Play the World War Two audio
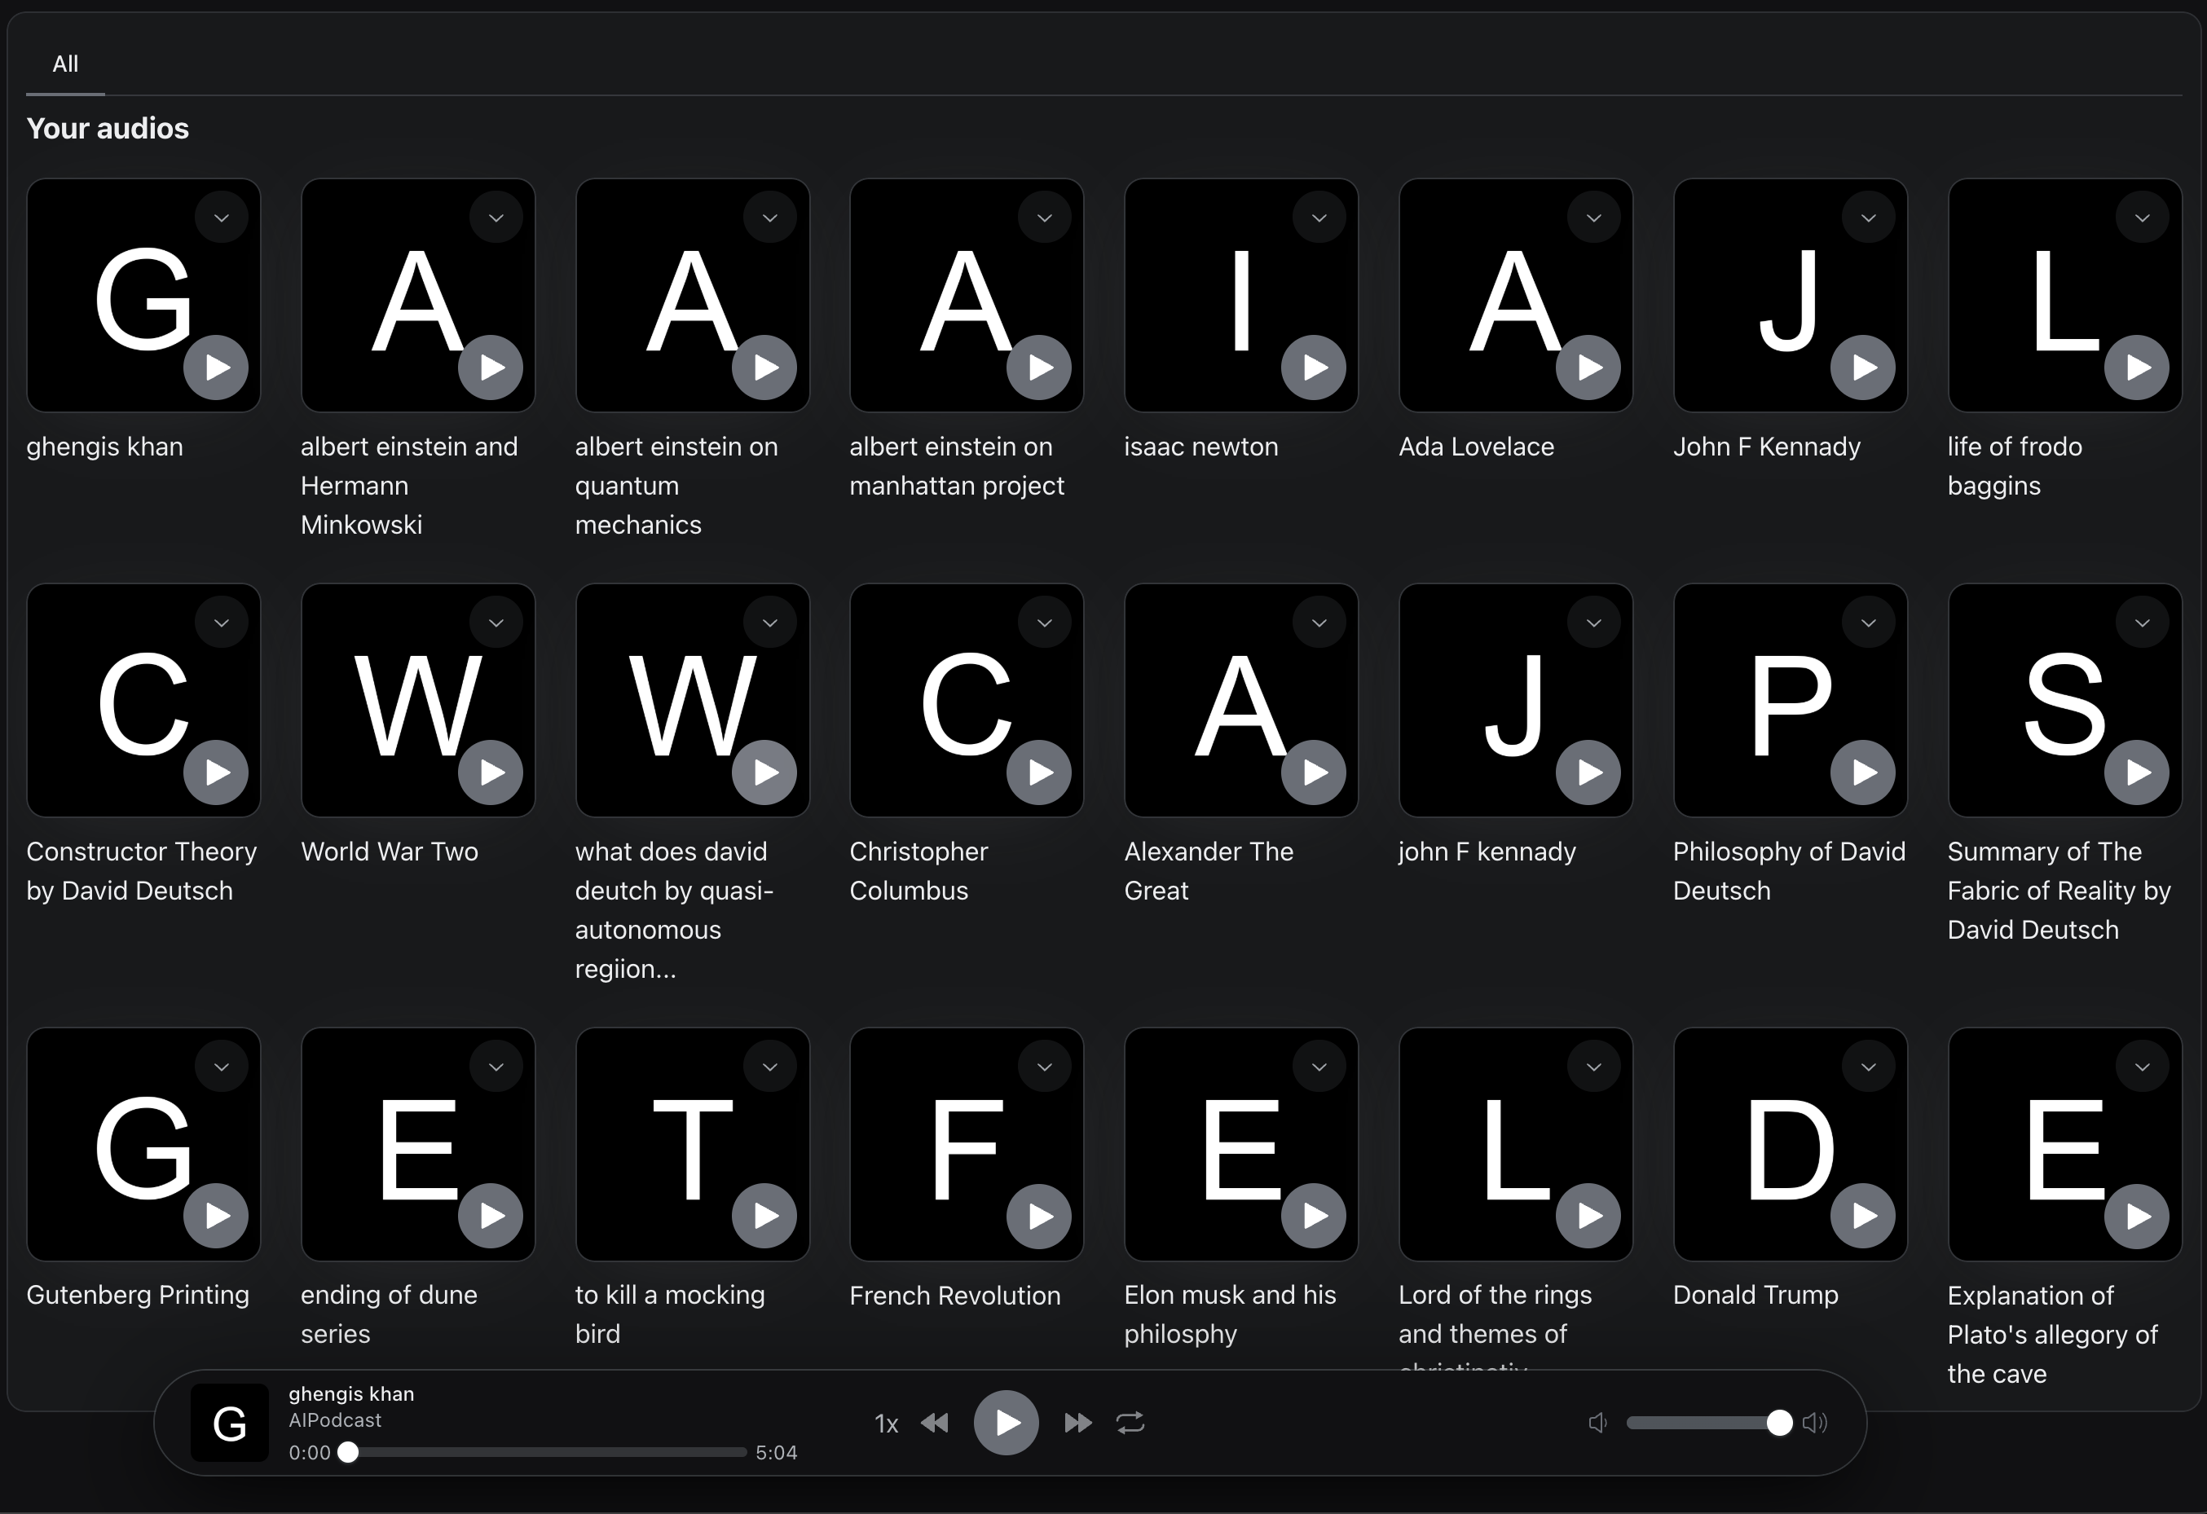This screenshot has width=2207, height=1514. click(490, 772)
